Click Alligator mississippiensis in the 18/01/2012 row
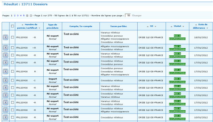The image size is (213, 122). coord(115,39)
